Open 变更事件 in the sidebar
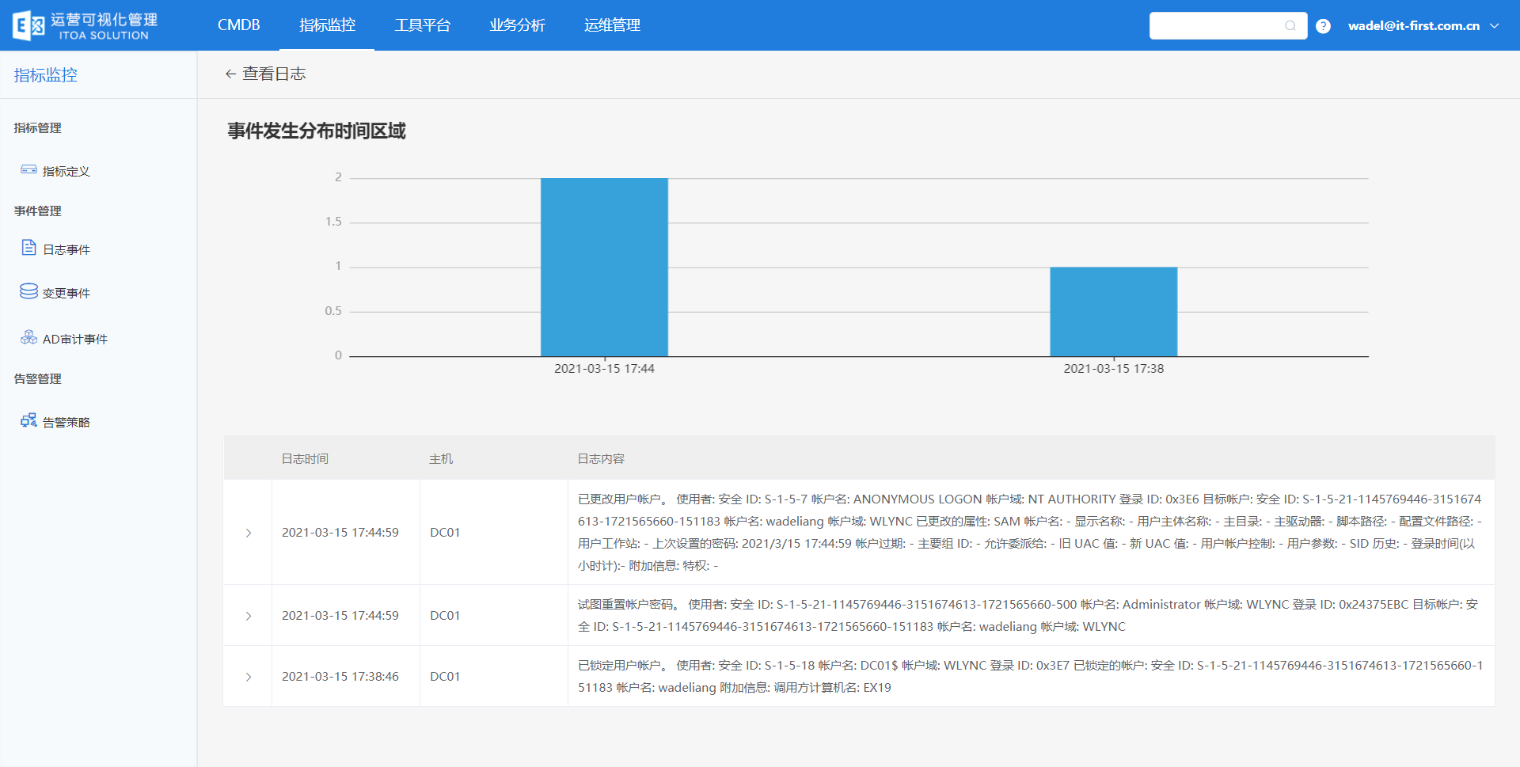Screen dimensions: 1520x767 pos(66,293)
